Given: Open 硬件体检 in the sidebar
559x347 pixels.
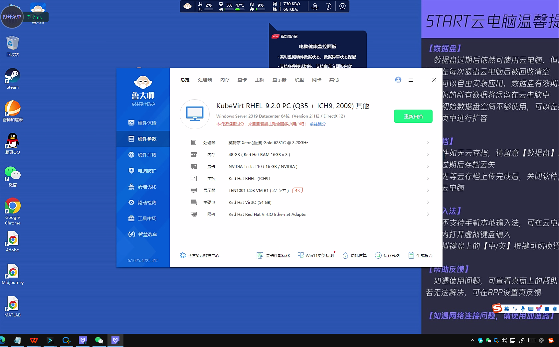Looking at the screenshot, I should (x=143, y=123).
